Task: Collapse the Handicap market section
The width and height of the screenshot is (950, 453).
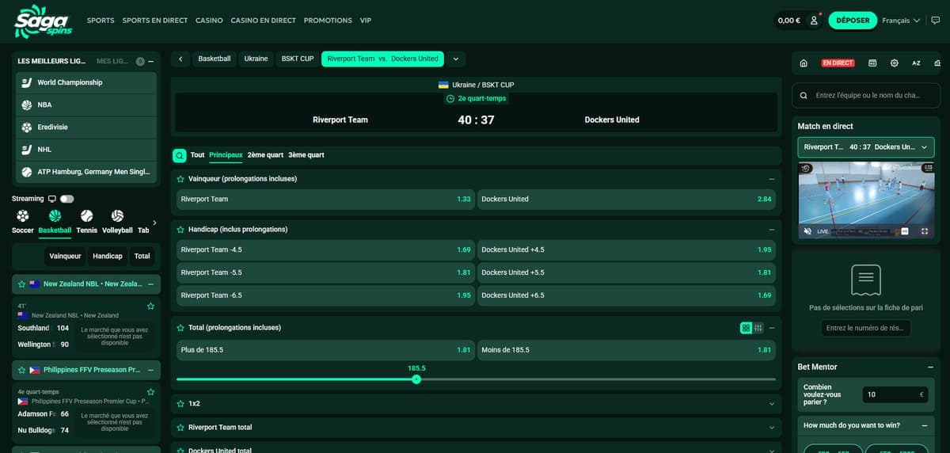Action: coord(772,230)
